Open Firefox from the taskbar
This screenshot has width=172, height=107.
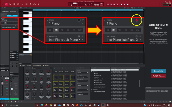46,105
